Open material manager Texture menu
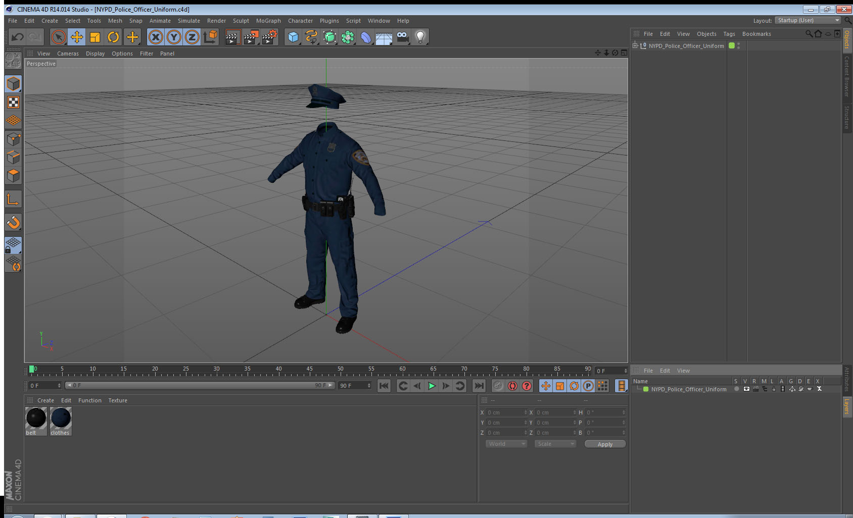 point(118,400)
